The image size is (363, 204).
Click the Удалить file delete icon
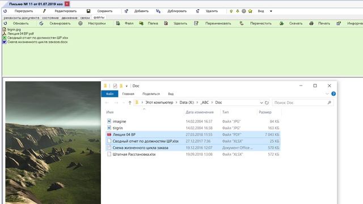[166, 23]
